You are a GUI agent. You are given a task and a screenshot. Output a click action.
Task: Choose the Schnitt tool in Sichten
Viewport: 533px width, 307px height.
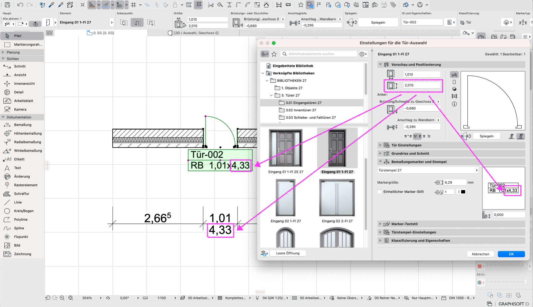22,66
